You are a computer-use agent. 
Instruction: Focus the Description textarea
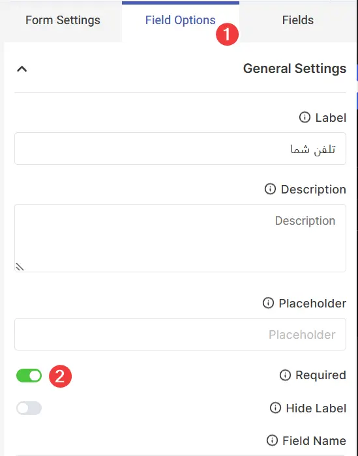pyautogui.click(x=180, y=238)
